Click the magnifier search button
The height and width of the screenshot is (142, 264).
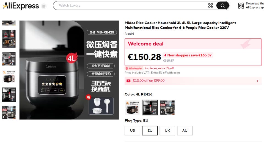pos(222,5)
